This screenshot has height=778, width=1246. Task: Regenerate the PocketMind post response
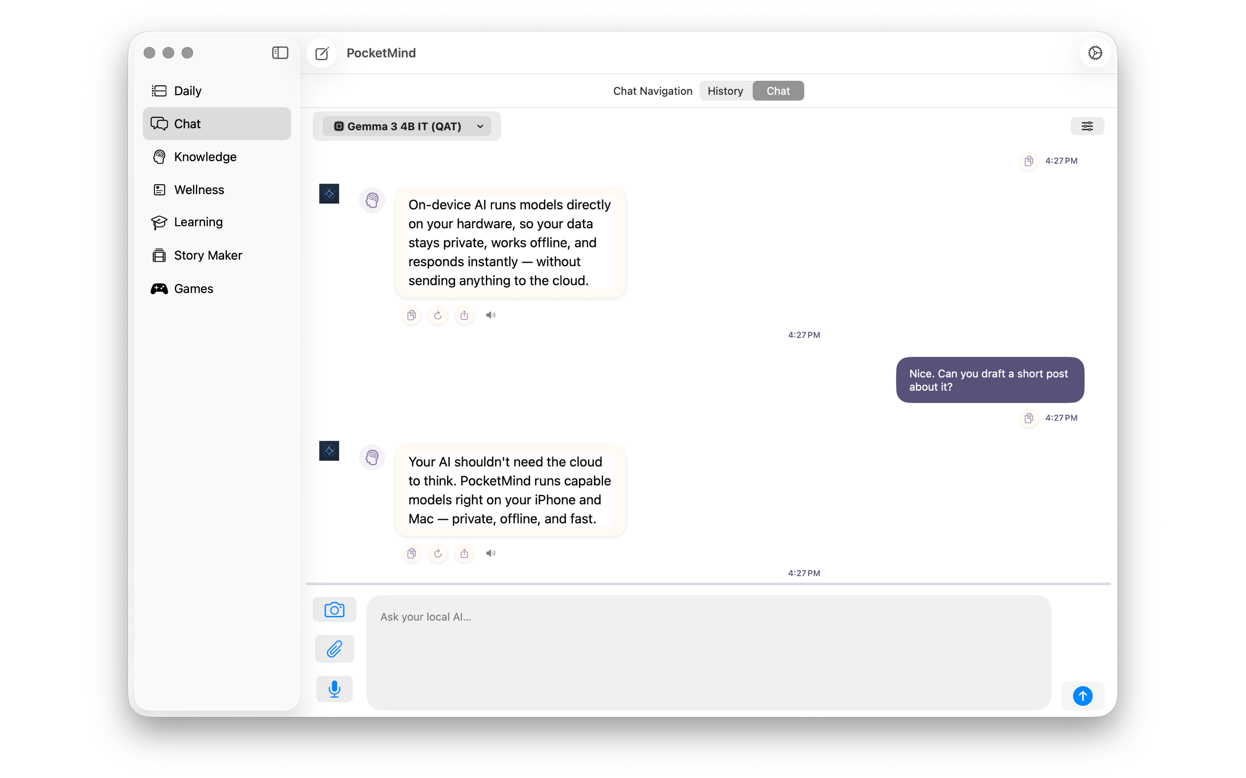click(438, 553)
